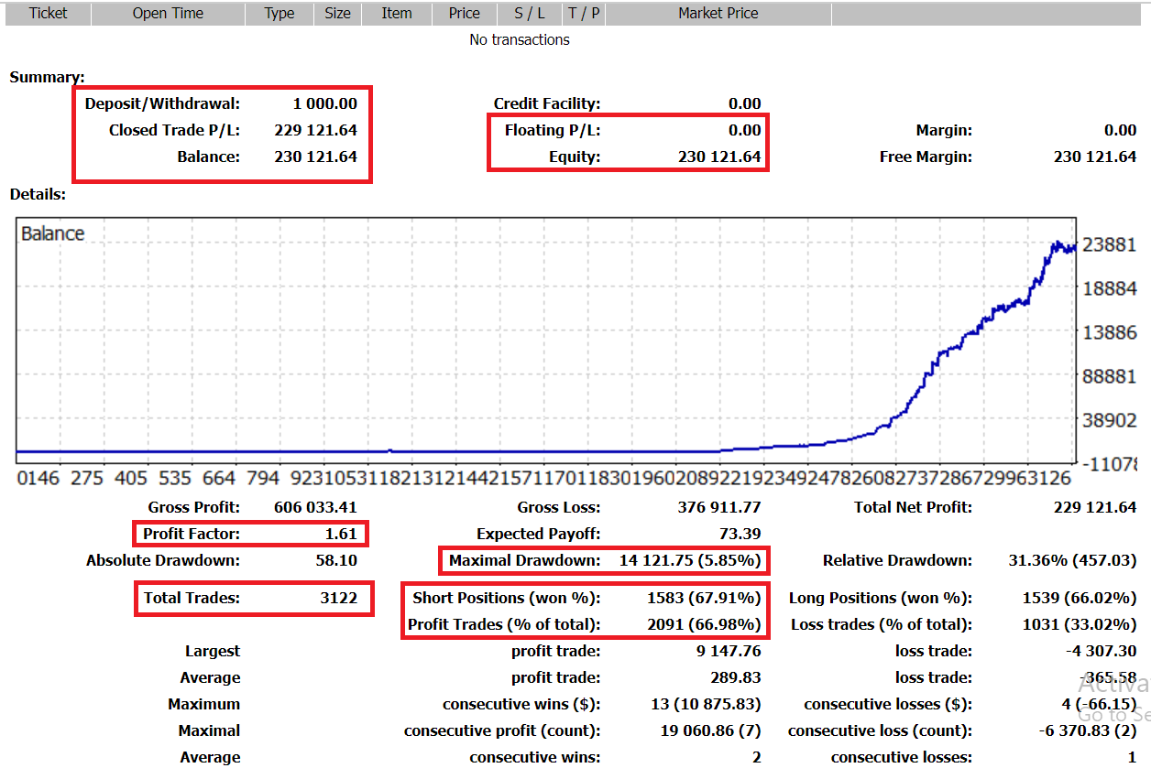Viewport: 1151px width, 768px height.
Task: Click the 'No transactions' row text
Action: tap(519, 39)
